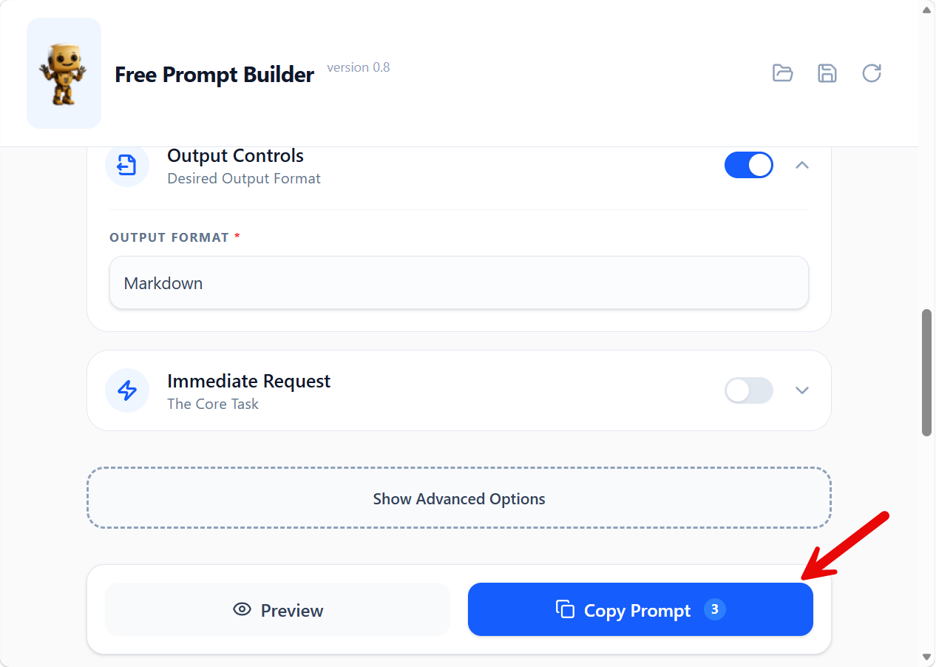Click the robot mascot logo
Viewport: 936px width, 667px height.
tap(64, 73)
